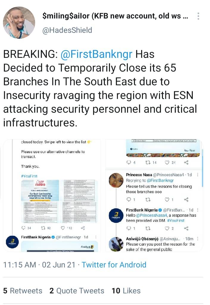The image size is (210, 305).
Task: Open options menu on Asíwájú Obásanjó's reply
Action: pos(197,239)
